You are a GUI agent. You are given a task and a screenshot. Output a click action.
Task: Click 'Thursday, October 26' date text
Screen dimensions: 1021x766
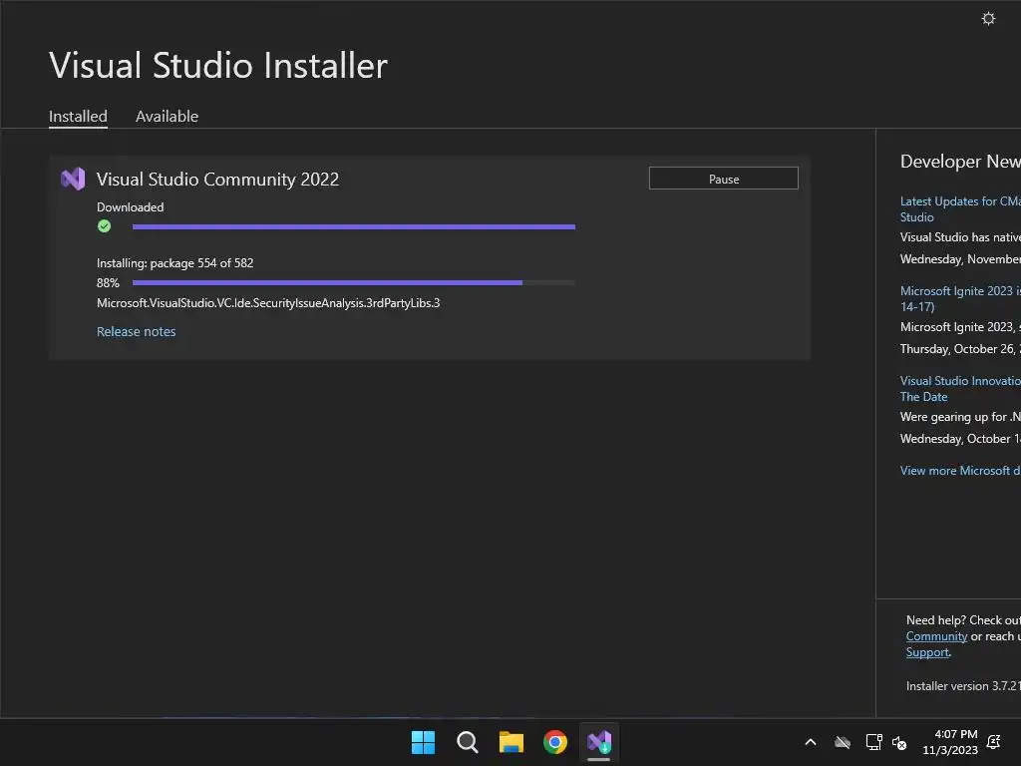pos(960,349)
